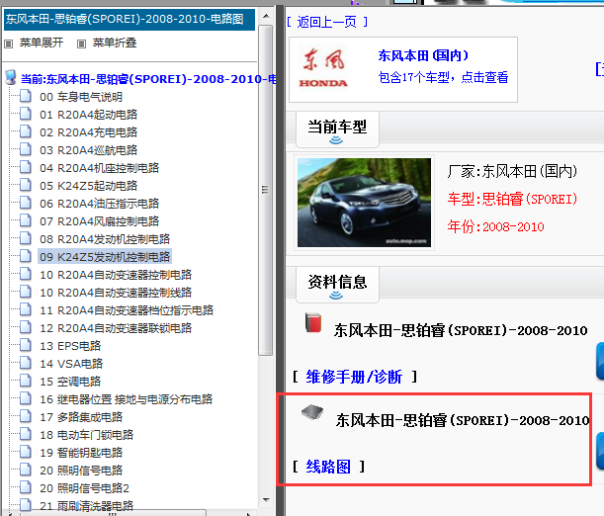604x516 pixels.
Task: Select 11 R20A4自动变速器档位指示电路
Action: (127, 310)
